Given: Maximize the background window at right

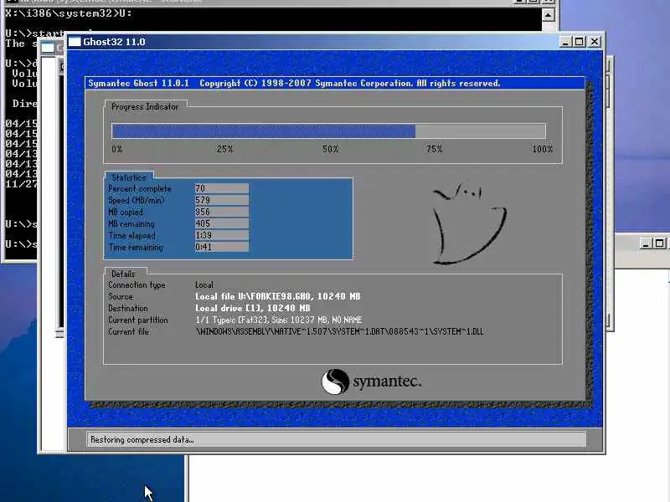Looking at the screenshot, I should [660, 243].
